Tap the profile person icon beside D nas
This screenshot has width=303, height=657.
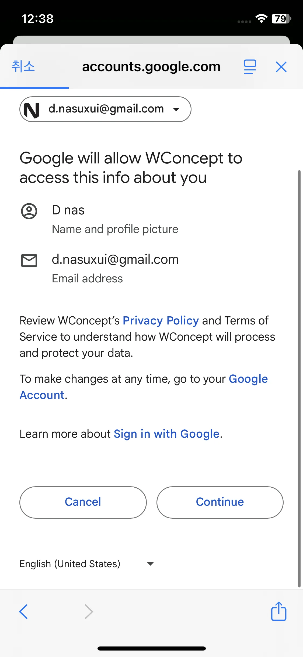coord(29,211)
